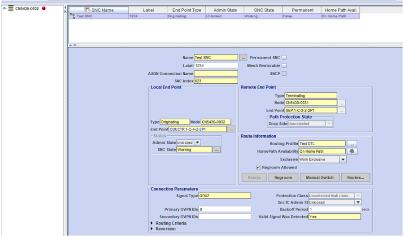Viewport: 404px width, 237px height.
Task: Click the red alarm indicator beside CN5430-0032
Action: [44, 8]
